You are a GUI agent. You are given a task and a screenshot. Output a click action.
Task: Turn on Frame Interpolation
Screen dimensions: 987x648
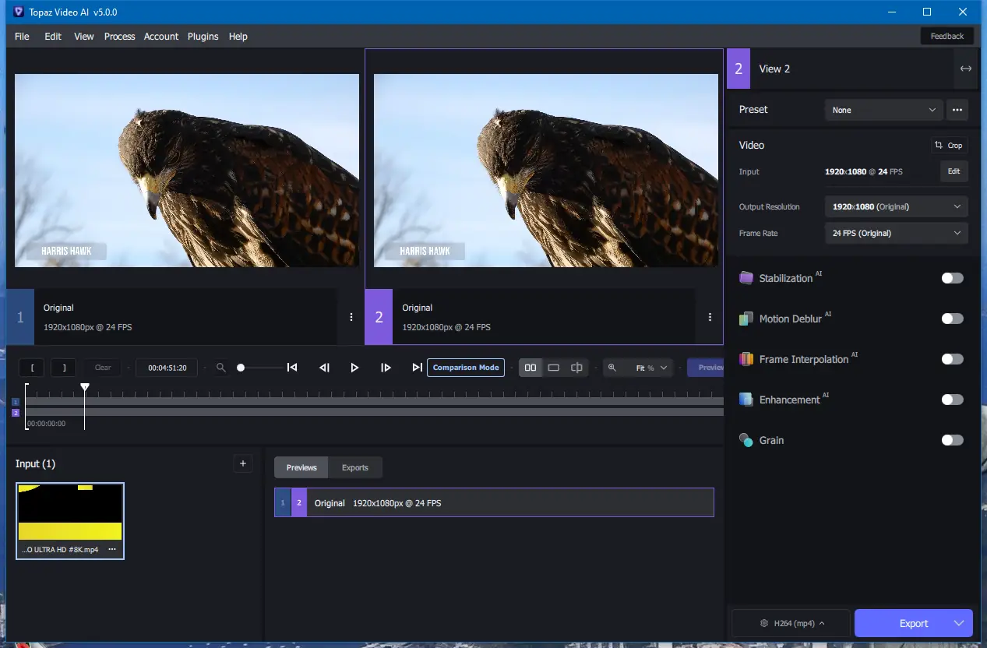[952, 359]
